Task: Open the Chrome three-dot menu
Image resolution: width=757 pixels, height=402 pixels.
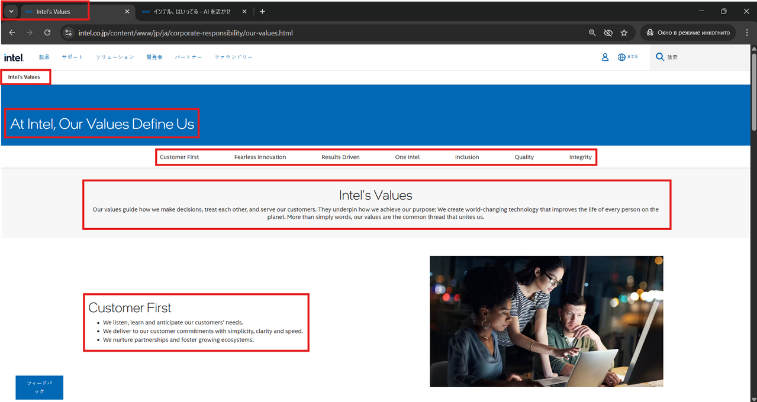Action: pos(746,33)
